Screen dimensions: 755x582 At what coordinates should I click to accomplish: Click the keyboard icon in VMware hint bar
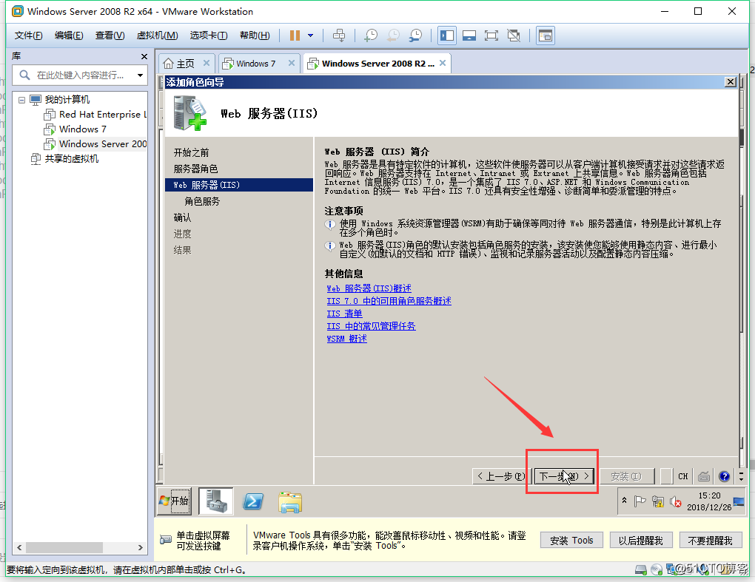pyautogui.click(x=166, y=540)
